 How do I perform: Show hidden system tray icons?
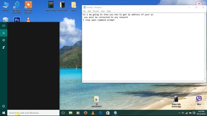click(179, 113)
